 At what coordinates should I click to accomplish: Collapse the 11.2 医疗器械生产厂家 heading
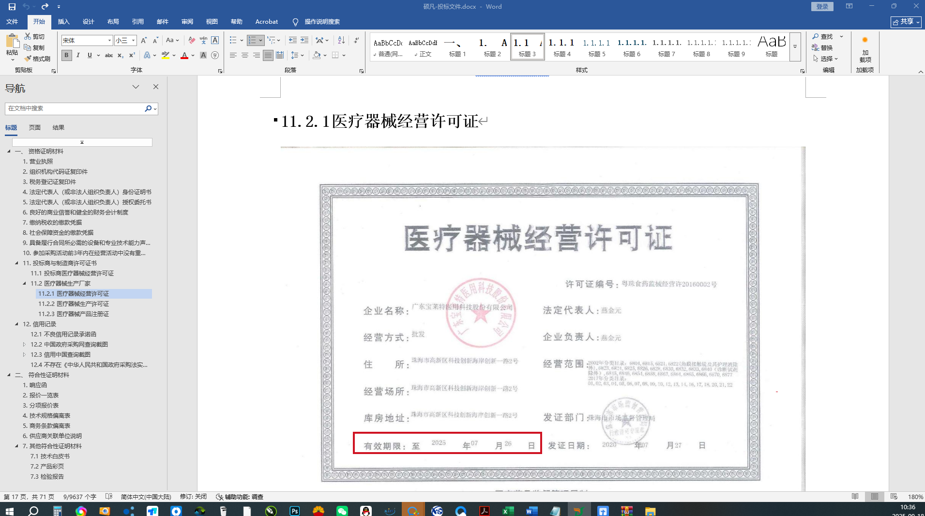click(x=25, y=284)
